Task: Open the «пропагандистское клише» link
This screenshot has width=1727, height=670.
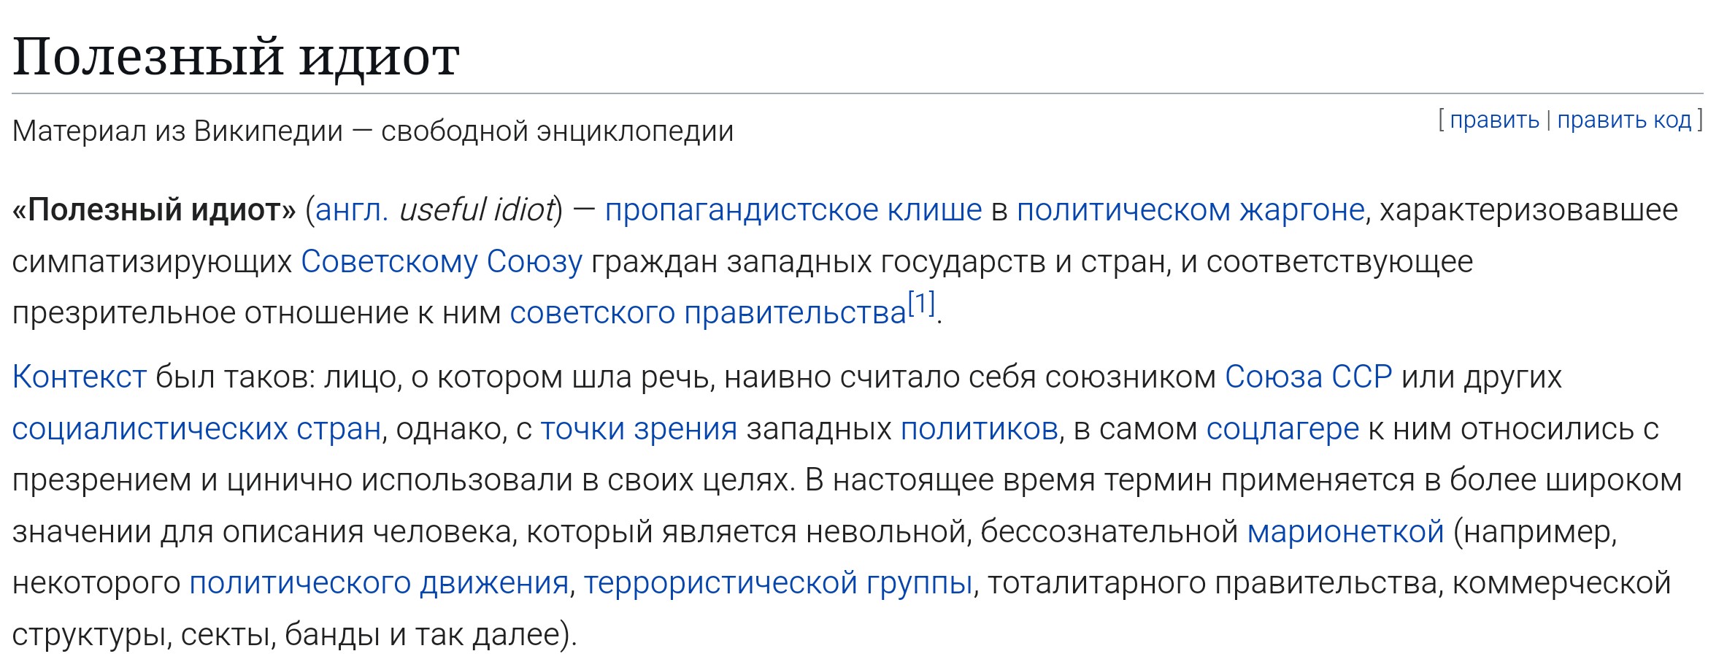Action: pos(793,210)
